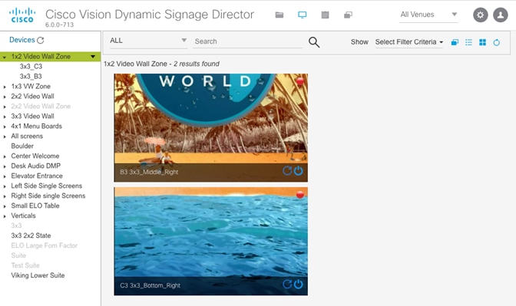Click the blue refresh icon in toolbar

coord(496,42)
